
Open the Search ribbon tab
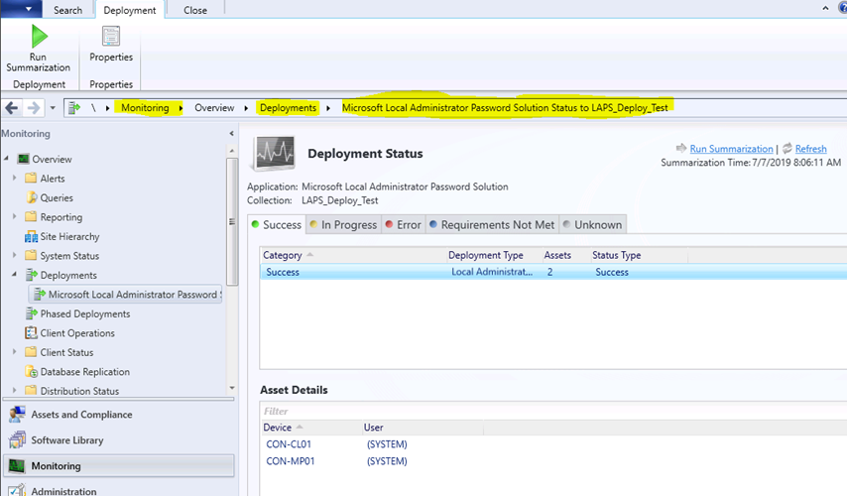(x=67, y=10)
